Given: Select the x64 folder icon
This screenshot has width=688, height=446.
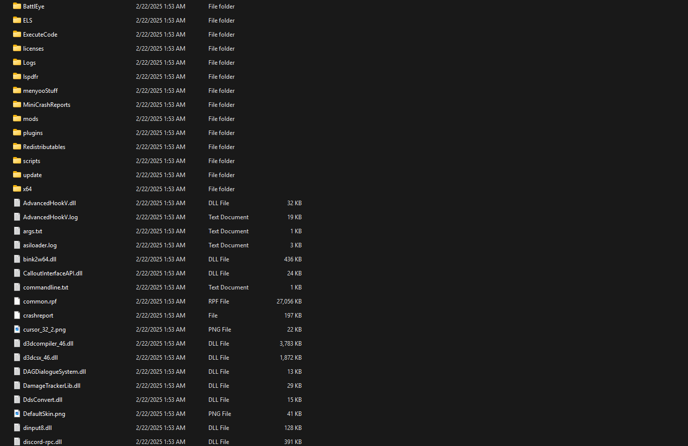Looking at the screenshot, I should click(17, 189).
